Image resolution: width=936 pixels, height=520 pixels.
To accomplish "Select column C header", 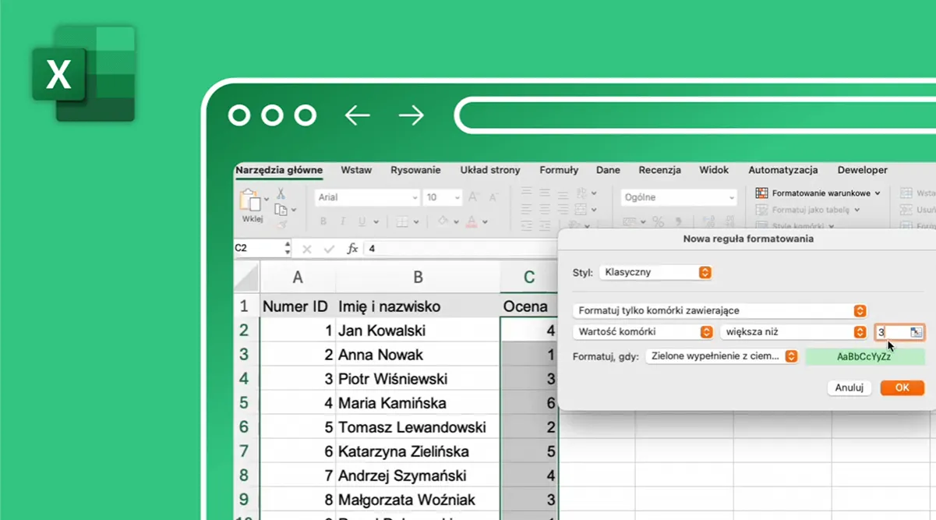I will (x=529, y=278).
